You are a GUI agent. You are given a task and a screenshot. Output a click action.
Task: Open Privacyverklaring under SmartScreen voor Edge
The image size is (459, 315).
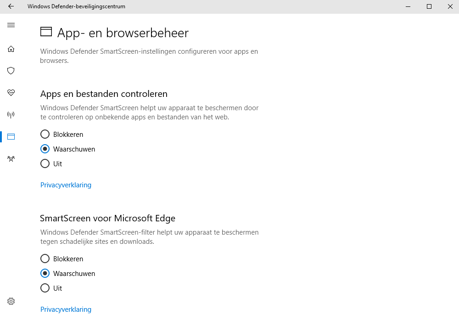point(66,309)
